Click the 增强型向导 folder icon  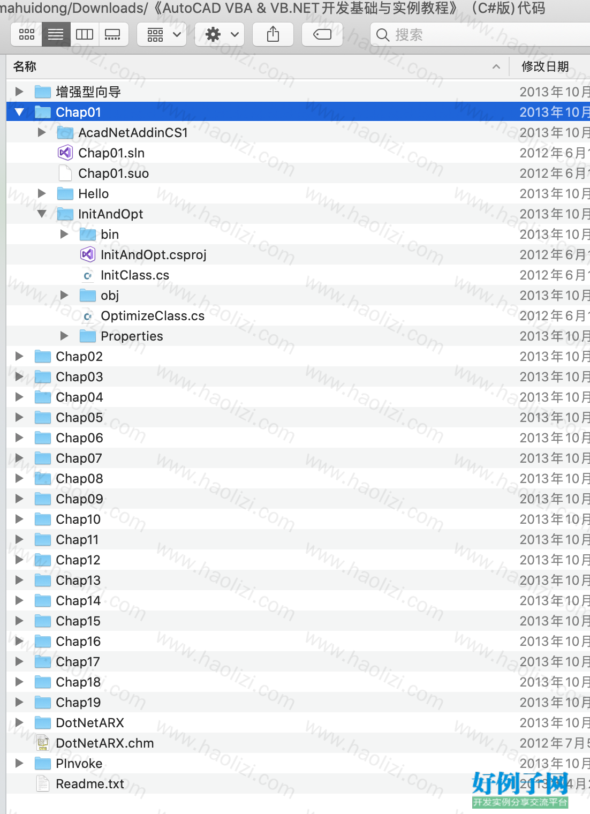click(x=43, y=92)
